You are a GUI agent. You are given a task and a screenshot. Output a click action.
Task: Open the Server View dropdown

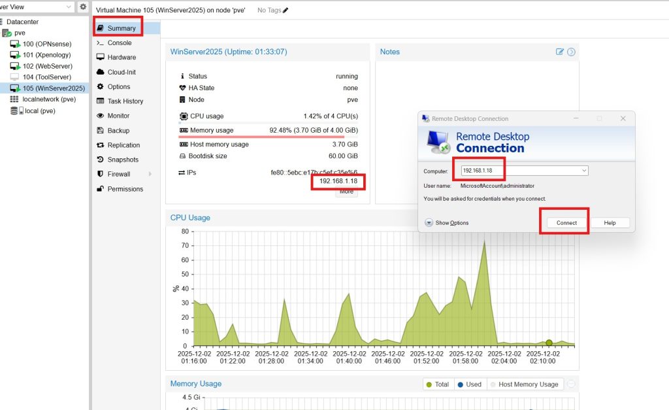tap(69, 7)
